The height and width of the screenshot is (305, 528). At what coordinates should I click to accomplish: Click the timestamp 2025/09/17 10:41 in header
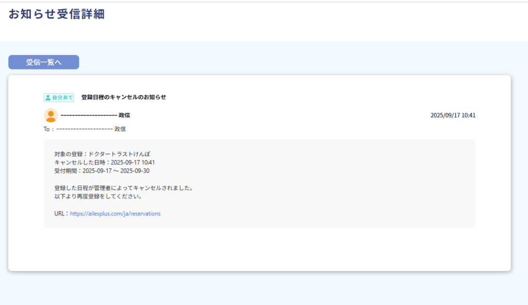tap(453, 115)
